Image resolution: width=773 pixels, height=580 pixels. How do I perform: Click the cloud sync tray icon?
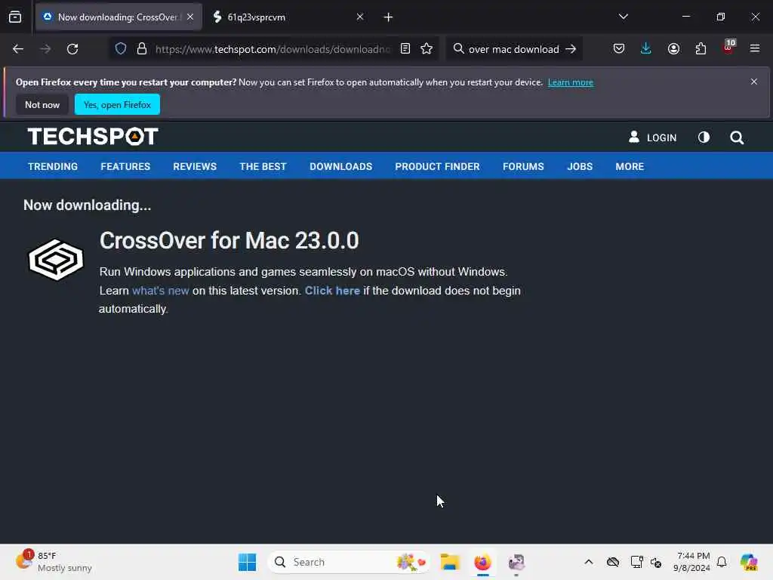(613, 562)
